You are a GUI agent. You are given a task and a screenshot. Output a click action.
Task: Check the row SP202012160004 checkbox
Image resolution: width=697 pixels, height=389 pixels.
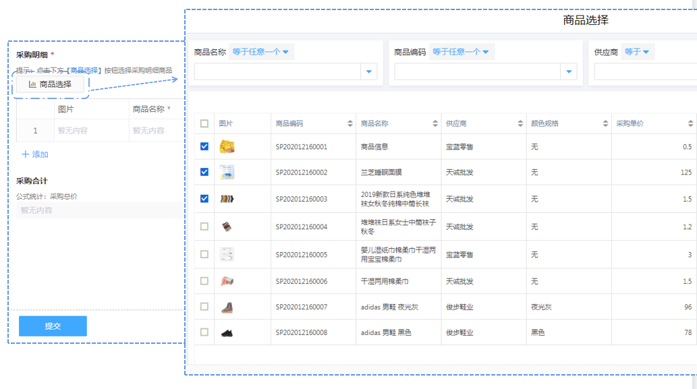(204, 227)
